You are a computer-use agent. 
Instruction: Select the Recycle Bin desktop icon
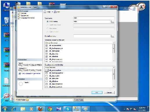coord(6,22)
